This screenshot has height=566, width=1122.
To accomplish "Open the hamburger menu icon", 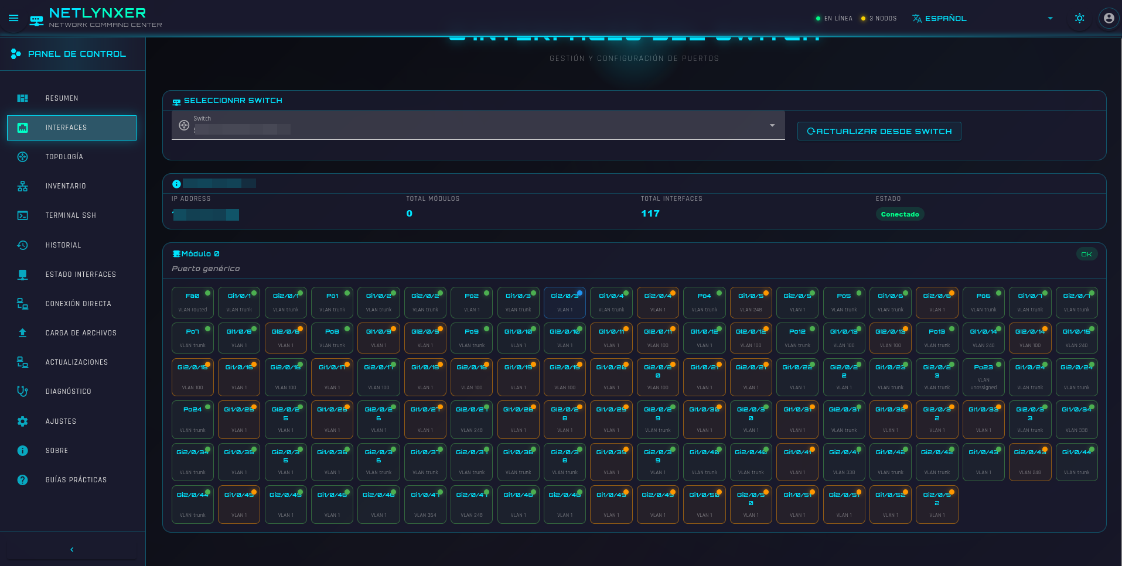I will point(13,18).
